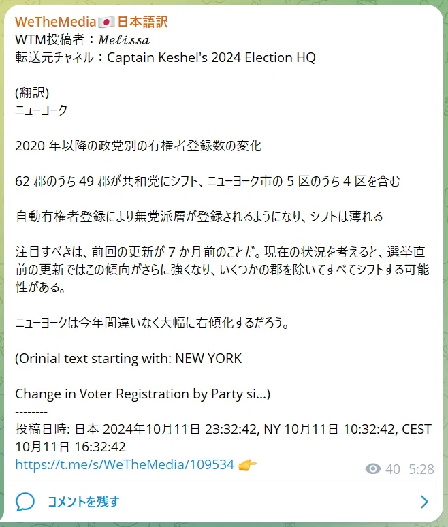Click the ニューヨーク heading line

(x=42, y=110)
